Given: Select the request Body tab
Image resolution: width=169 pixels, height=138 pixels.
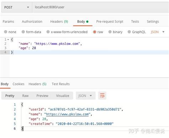Looking at the screenshot, I should (83, 21).
